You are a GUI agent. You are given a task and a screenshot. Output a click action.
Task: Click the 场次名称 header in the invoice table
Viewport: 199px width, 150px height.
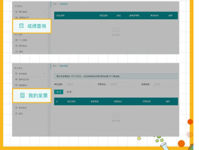click(71, 101)
